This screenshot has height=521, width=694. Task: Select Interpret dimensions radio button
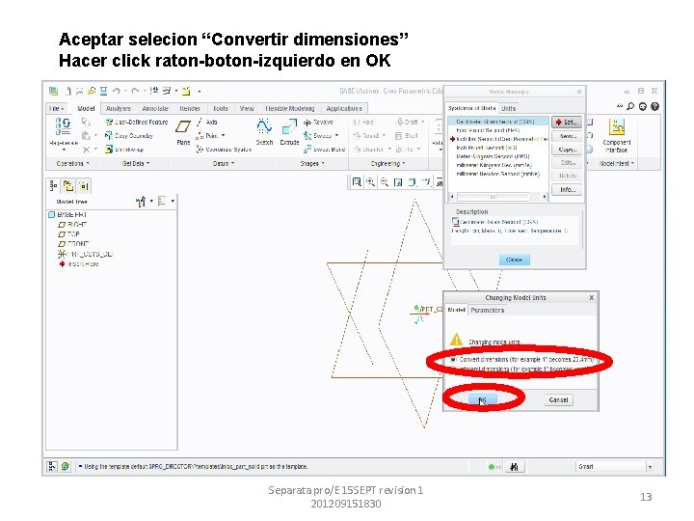click(x=453, y=369)
